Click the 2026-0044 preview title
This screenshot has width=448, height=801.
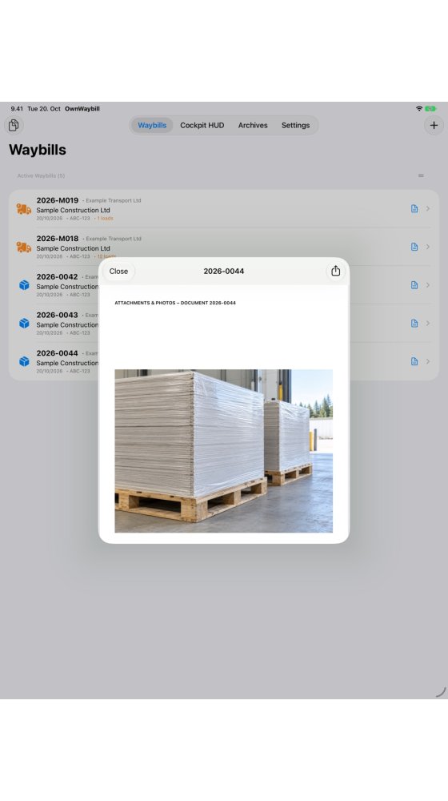click(x=223, y=272)
